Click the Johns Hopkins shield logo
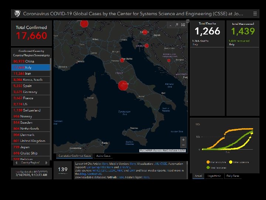 point(17,14)
